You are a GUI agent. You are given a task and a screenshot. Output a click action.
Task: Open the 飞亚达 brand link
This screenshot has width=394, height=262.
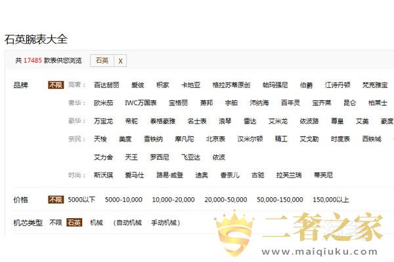click(190, 157)
